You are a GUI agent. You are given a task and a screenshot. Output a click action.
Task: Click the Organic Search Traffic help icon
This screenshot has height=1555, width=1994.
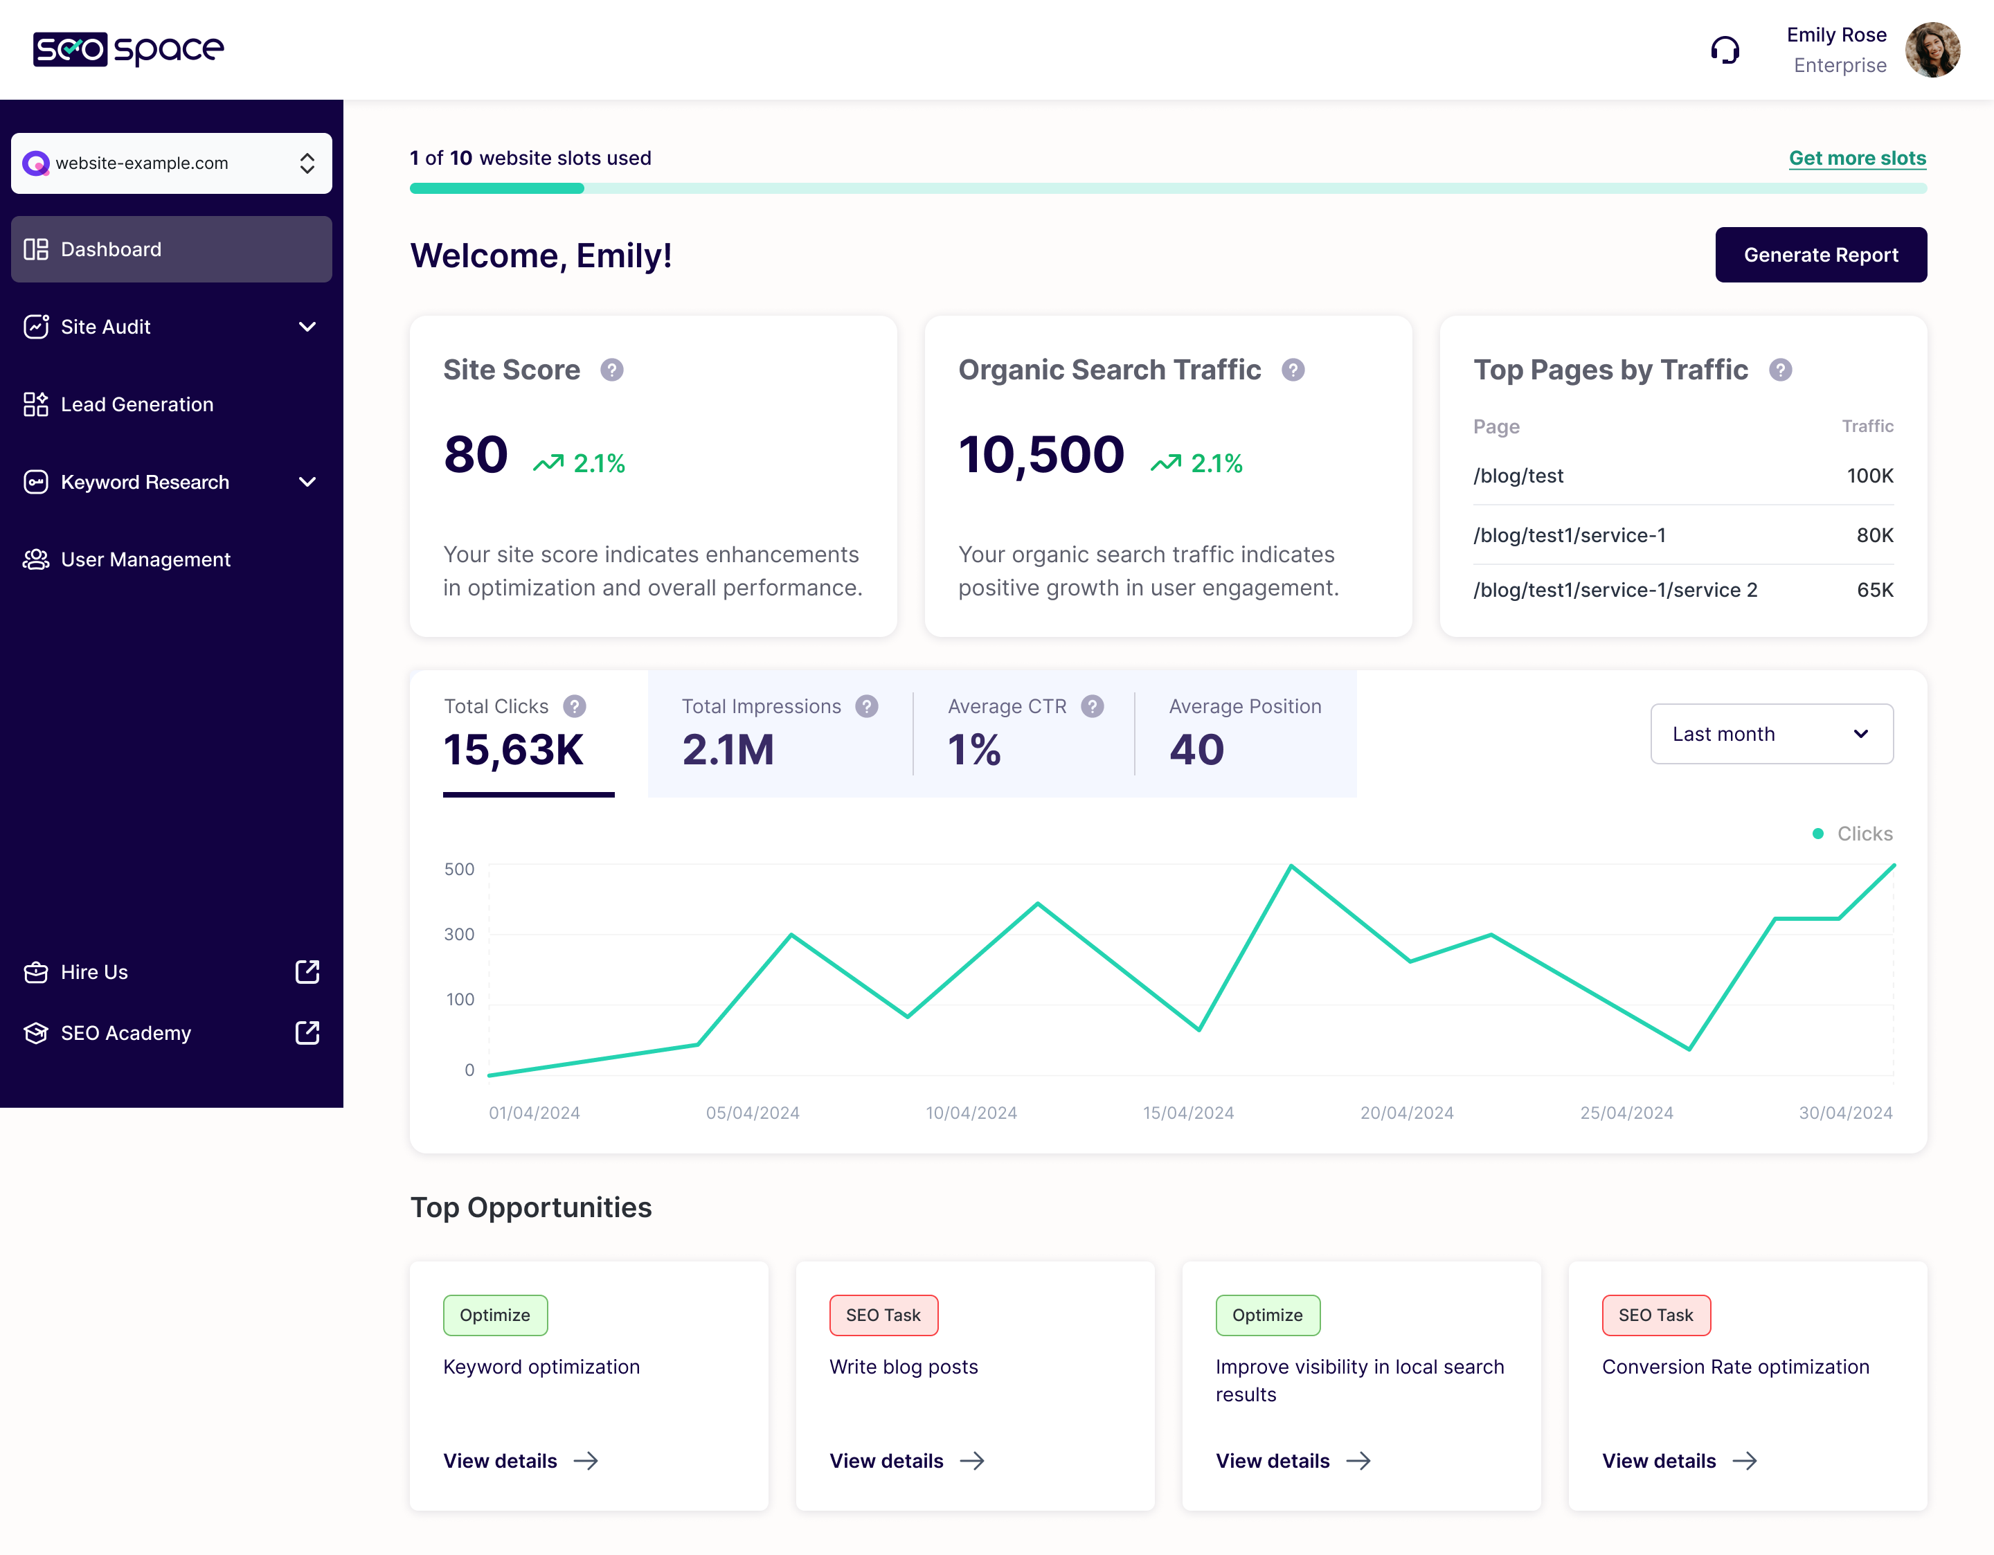1293,370
